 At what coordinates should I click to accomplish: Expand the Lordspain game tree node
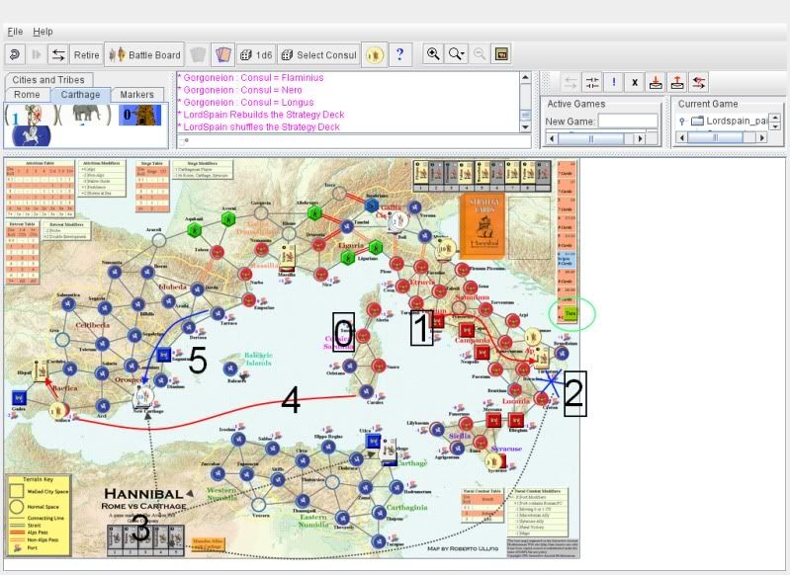(x=681, y=121)
